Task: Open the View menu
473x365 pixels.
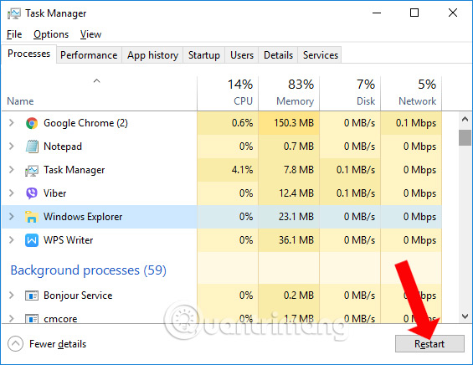Action: pos(90,34)
